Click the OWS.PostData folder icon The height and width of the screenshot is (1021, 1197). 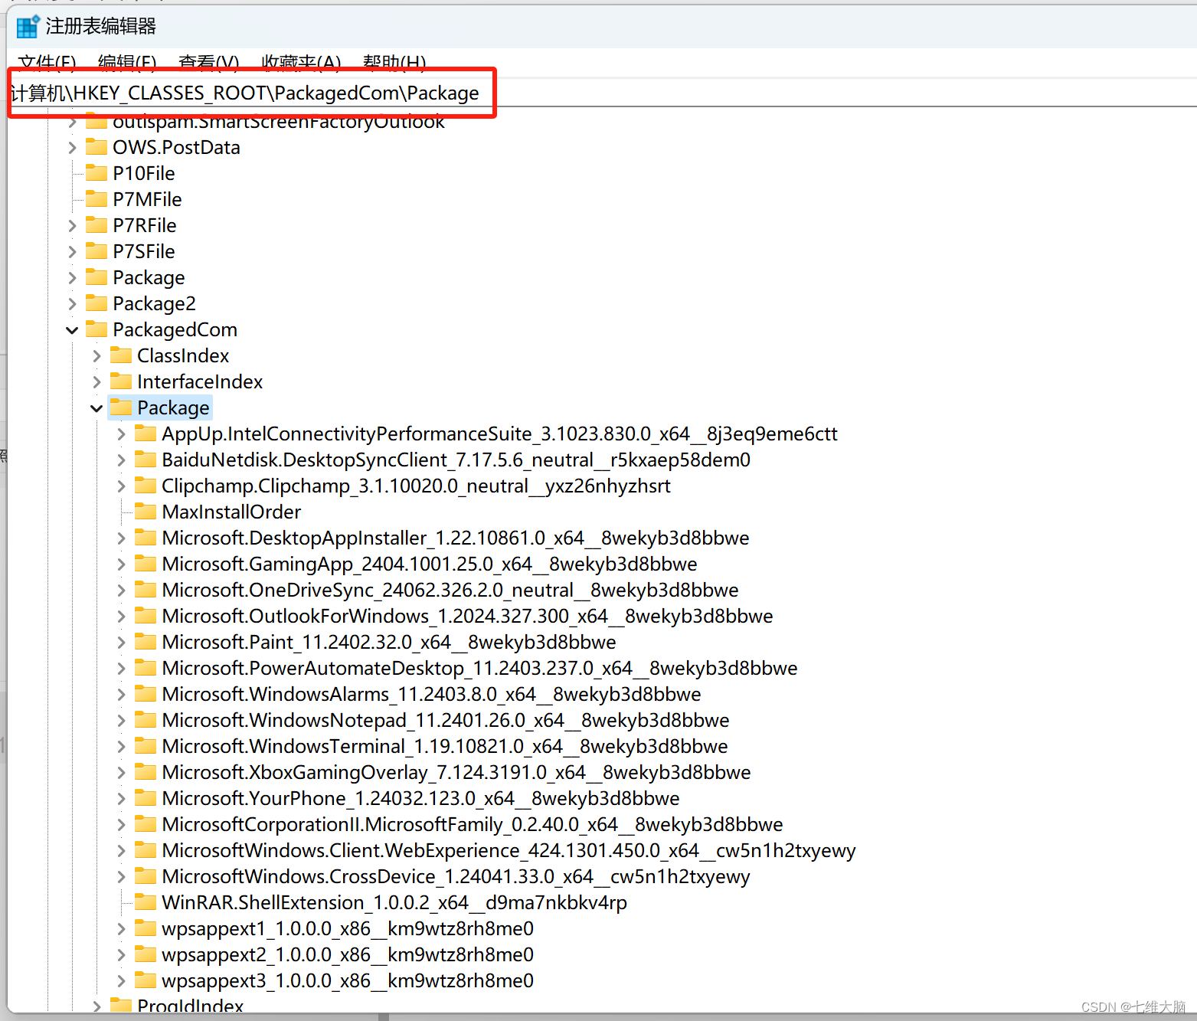(x=96, y=146)
